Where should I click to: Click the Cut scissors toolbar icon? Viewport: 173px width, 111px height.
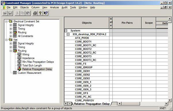pyautogui.click(x=17, y=13)
